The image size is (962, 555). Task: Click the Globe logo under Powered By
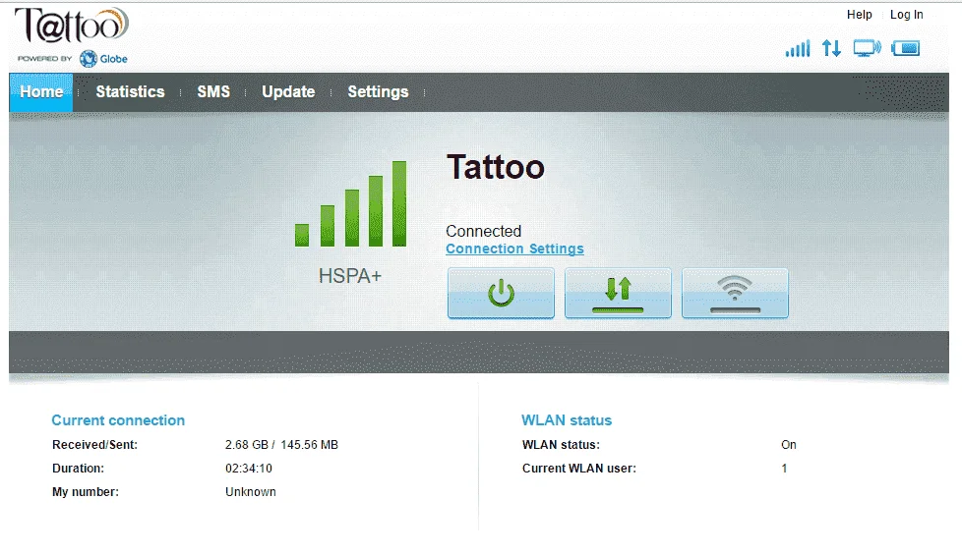point(103,59)
